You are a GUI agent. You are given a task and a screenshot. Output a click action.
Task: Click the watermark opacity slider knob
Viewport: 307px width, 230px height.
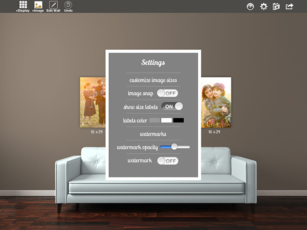[174, 147]
